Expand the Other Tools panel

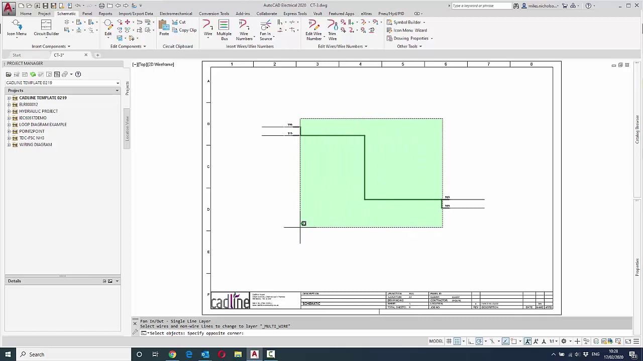[x=409, y=46]
